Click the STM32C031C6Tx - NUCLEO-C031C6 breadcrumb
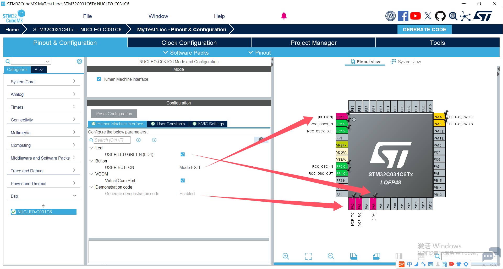 pos(77,30)
